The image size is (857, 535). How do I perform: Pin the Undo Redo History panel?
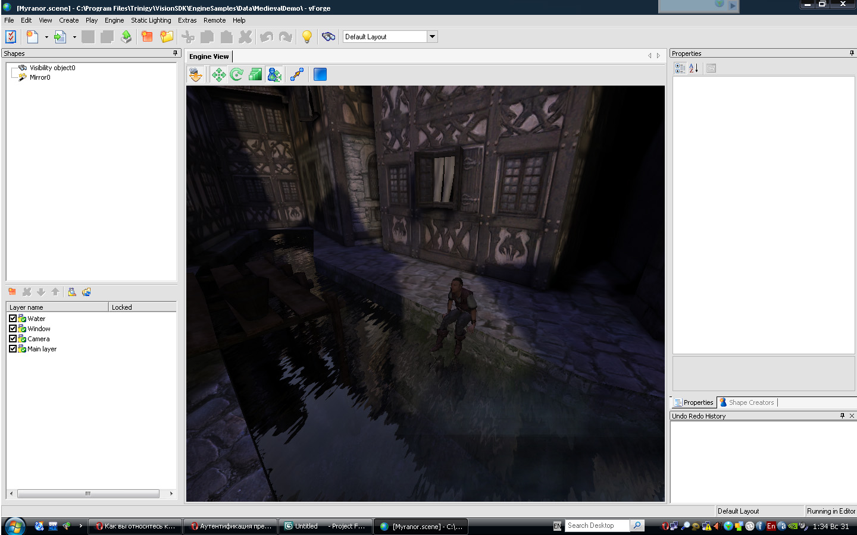click(842, 416)
